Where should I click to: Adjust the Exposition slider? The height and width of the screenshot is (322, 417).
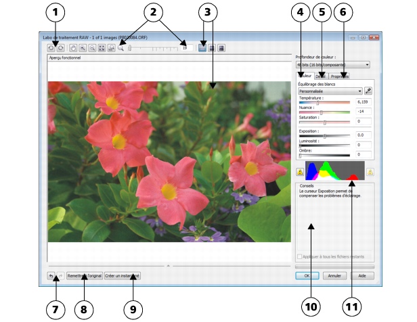[324, 136]
